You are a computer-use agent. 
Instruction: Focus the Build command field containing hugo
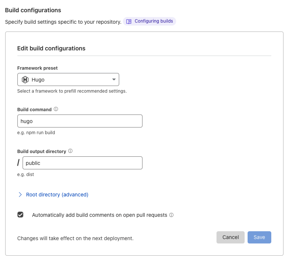pyautogui.click(x=80, y=121)
